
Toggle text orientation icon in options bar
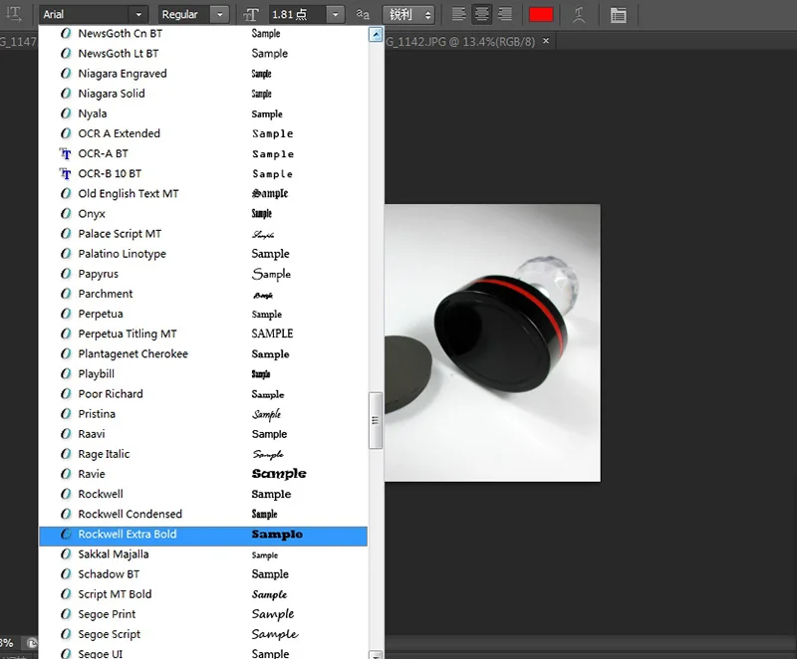13,14
